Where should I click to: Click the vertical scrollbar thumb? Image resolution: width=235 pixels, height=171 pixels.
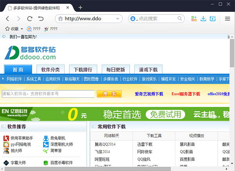232,53
